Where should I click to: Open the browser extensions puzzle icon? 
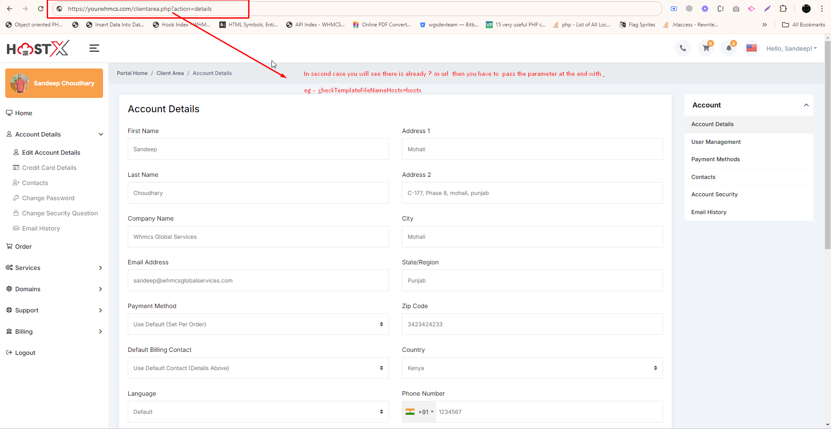click(x=783, y=9)
